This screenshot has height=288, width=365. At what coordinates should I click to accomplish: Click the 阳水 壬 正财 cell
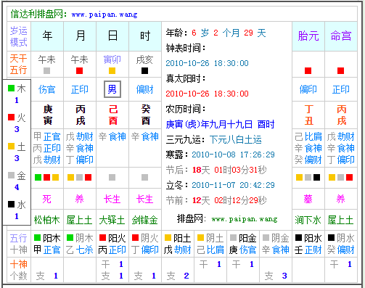coord(308,244)
